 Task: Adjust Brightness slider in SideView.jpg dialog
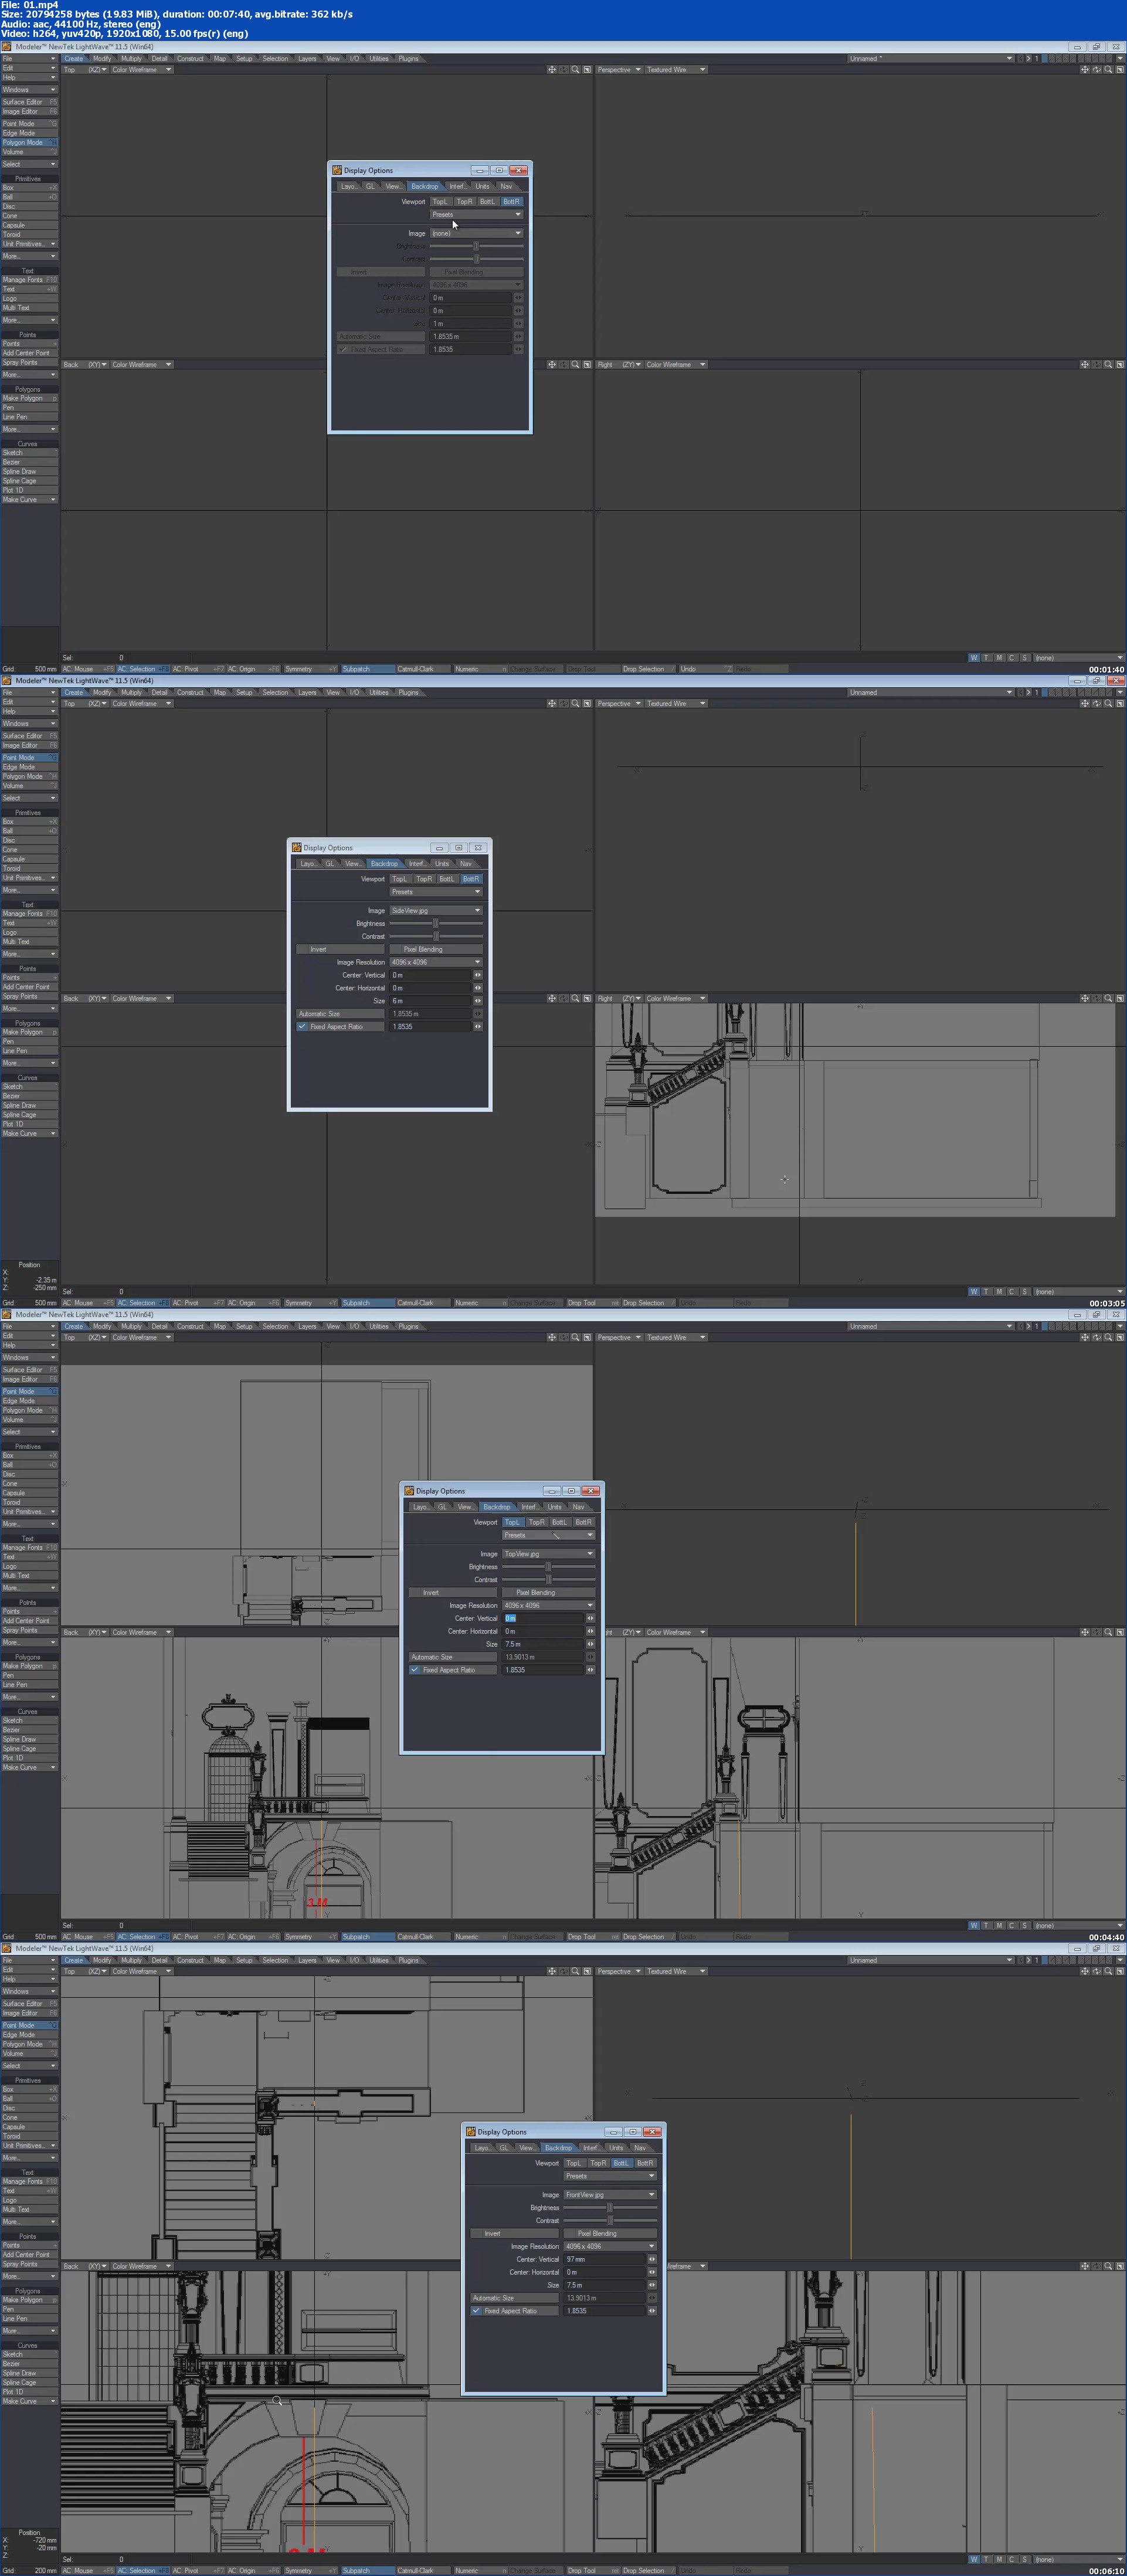click(436, 924)
